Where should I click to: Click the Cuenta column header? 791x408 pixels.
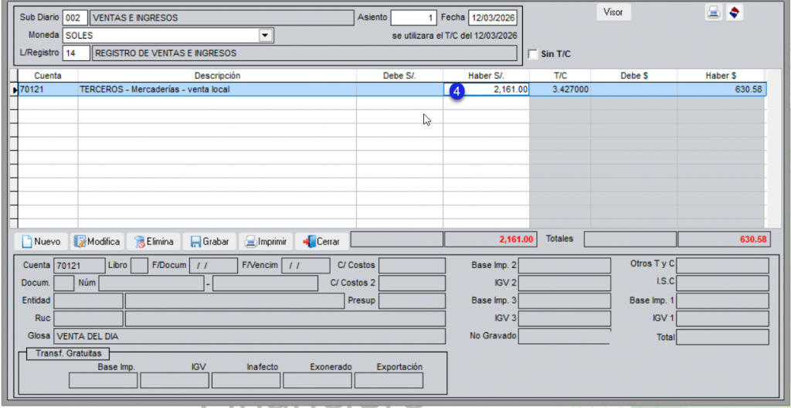click(48, 76)
